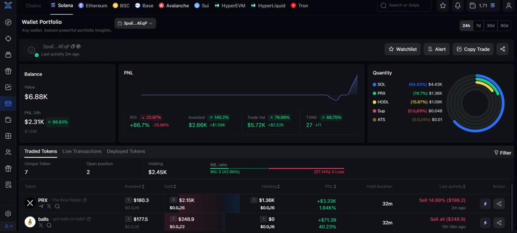
Task: Copy the wallet address 3poE...4EqP
Action: click(x=73, y=47)
